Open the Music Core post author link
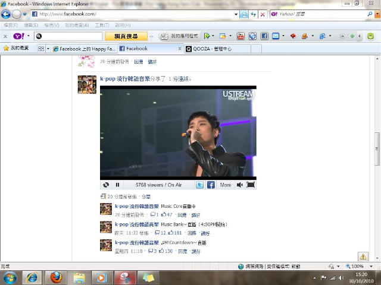This screenshot has width=381, height=285. [x=136, y=206]
